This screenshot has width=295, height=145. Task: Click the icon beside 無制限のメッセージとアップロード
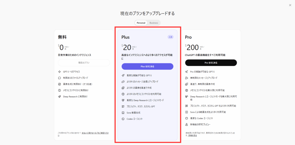(x=187, y=78)
